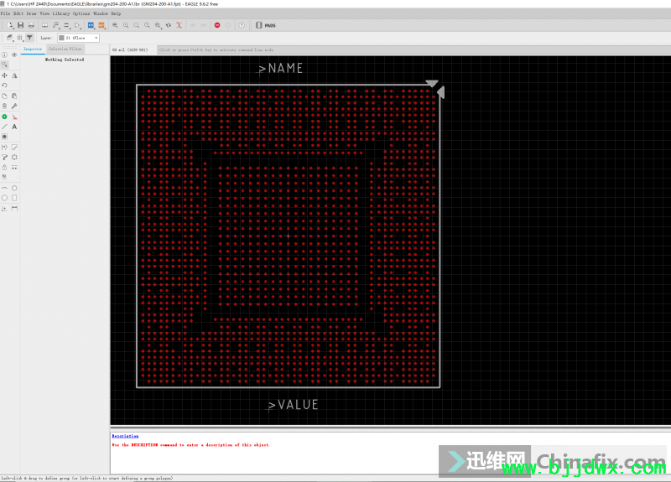Open the Options menu
This screenshot has height=482, width=671.
coord(81,13)
